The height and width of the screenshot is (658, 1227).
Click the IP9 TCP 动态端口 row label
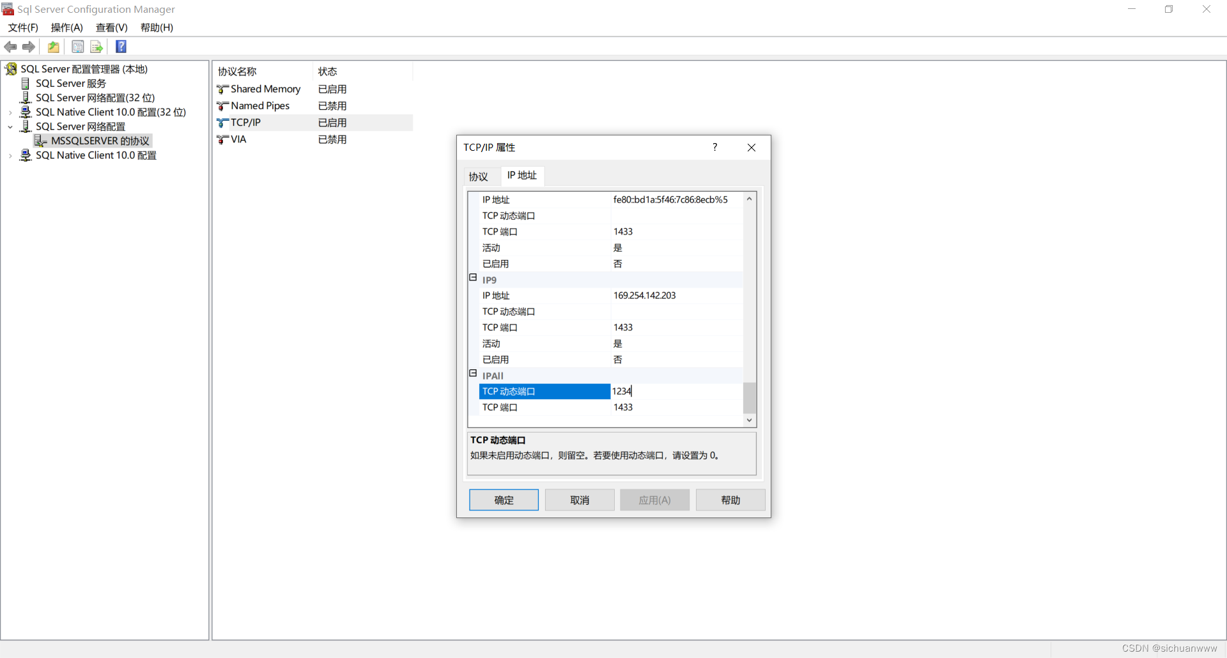coord(509,312)
